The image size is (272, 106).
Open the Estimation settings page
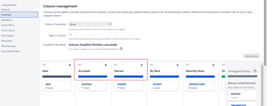7,41
